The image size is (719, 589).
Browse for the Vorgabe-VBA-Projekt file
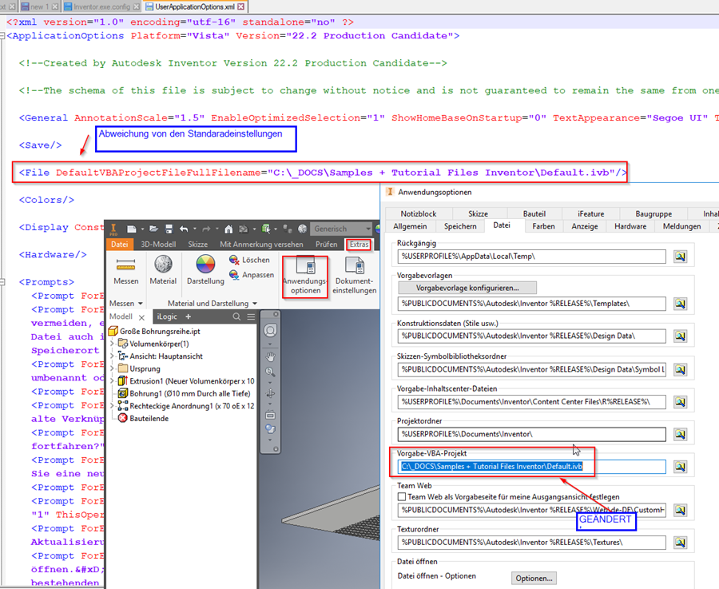pos(680,467)
